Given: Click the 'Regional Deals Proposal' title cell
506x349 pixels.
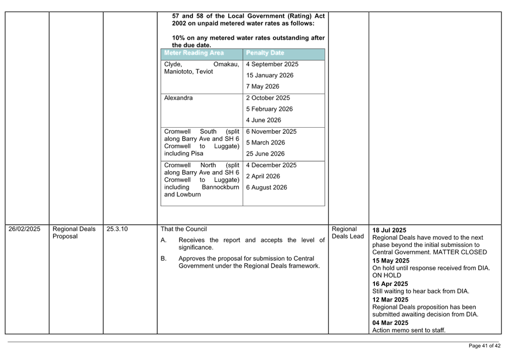Looking at the screenshot, I should [74, 232].
